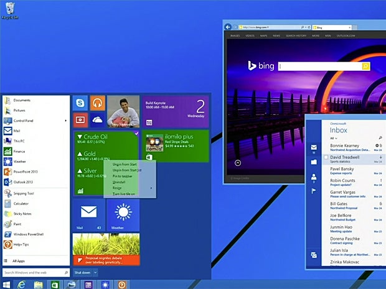Expand the Control Panel submenu arrow
The height and width of the screenshot is (289, 386).
click(66, 121)
